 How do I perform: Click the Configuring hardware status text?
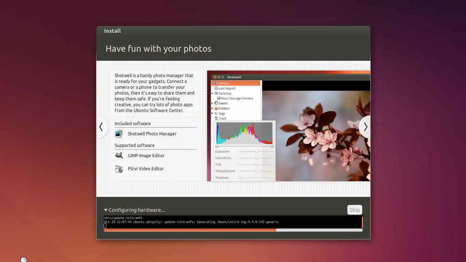[137, 210]
